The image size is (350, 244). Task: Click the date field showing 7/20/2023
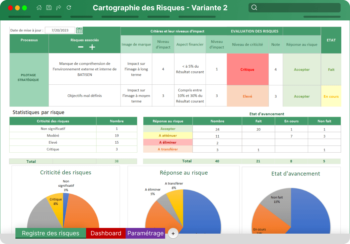point(60,30)
